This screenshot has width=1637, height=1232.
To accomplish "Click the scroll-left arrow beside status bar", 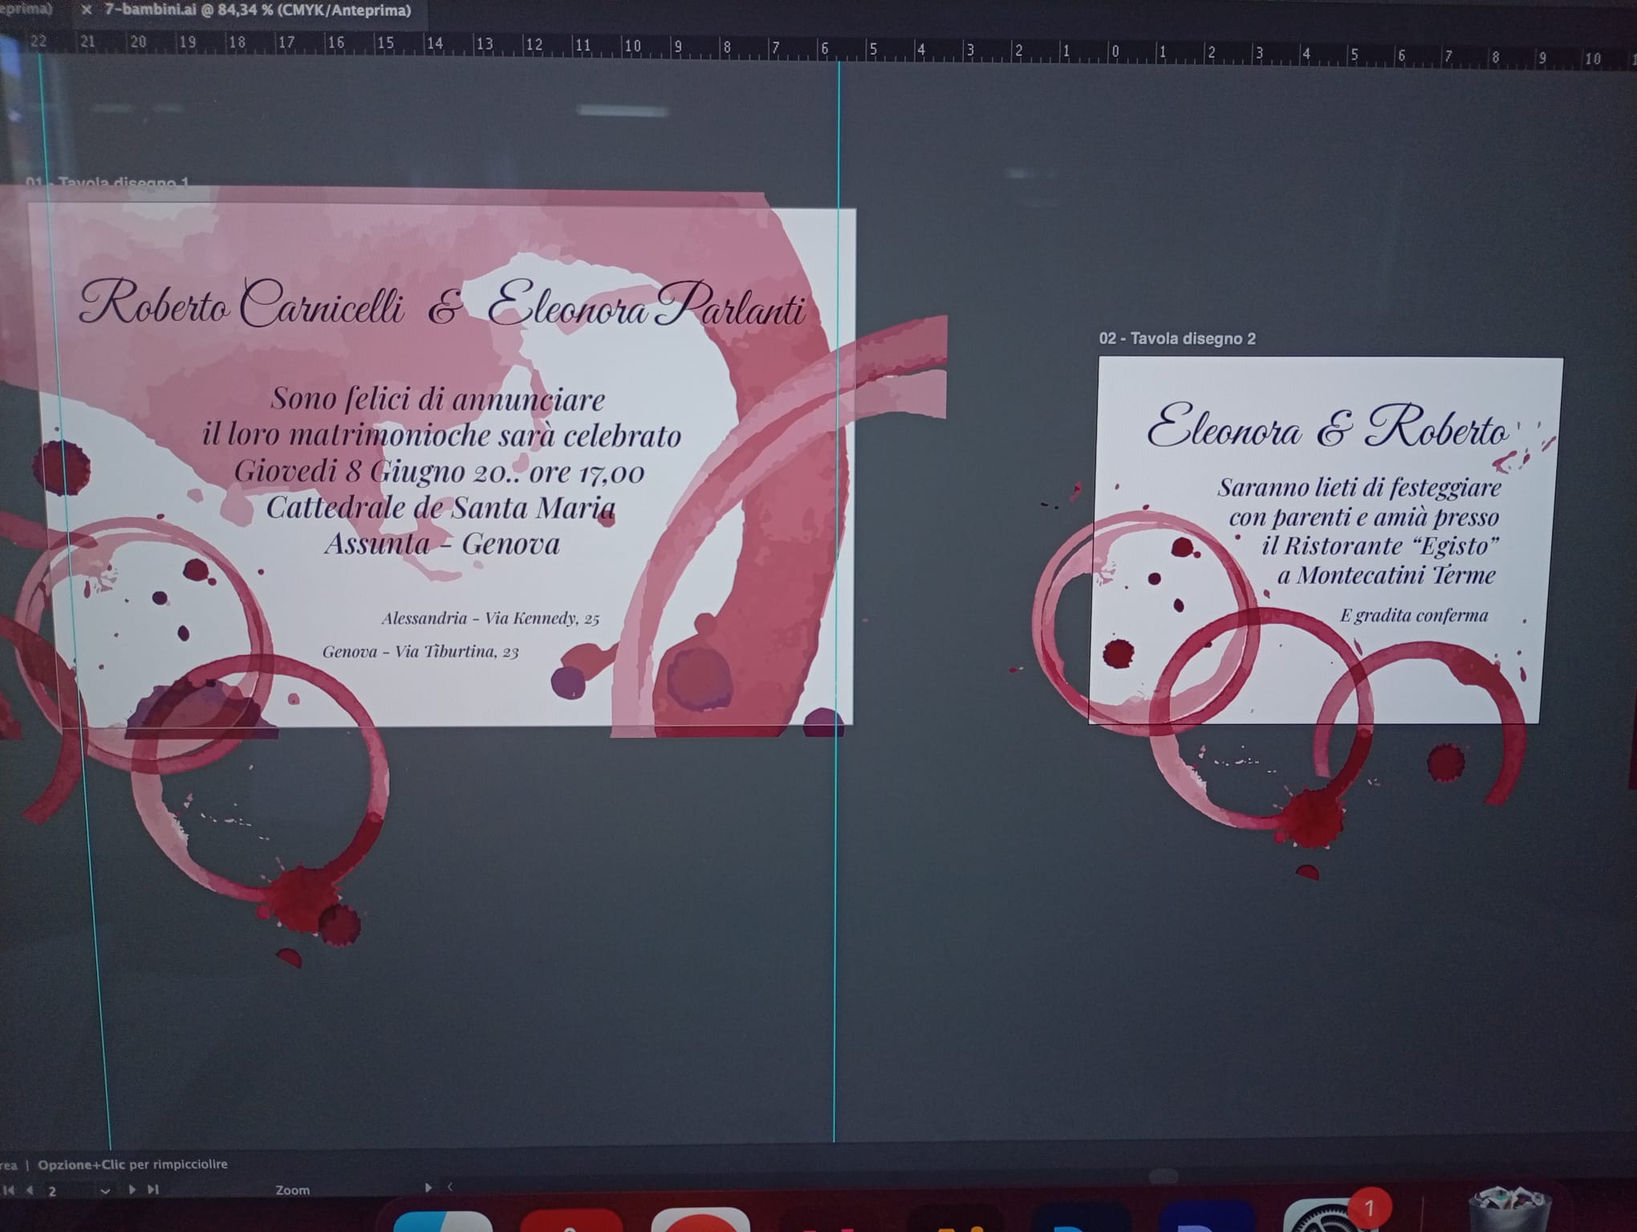I will pos(450,1186).
